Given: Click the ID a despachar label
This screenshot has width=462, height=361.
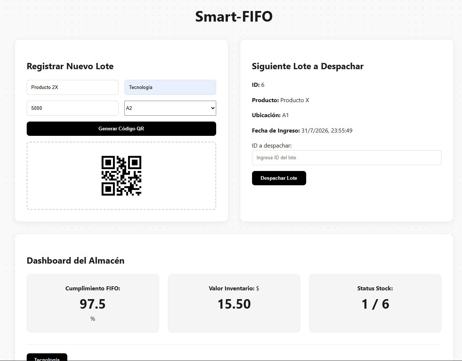Looking at the screenshot, I should point(272,145).
